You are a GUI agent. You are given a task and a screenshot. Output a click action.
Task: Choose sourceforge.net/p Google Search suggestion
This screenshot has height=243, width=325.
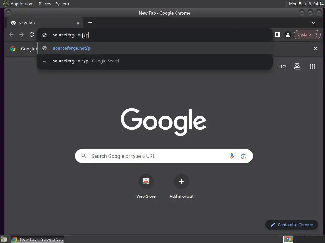pos(155,61)
